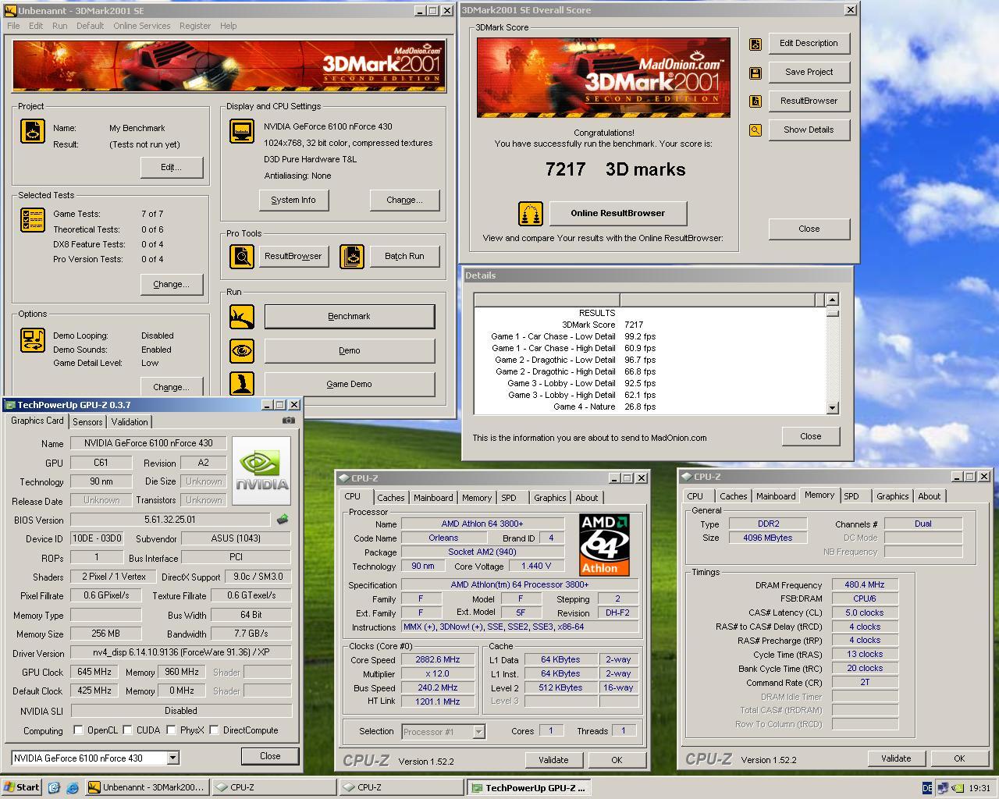Screen dimensions: 999x799
Task: Open the Caches tab in left CPU-Z
Action: pos(391,497)
